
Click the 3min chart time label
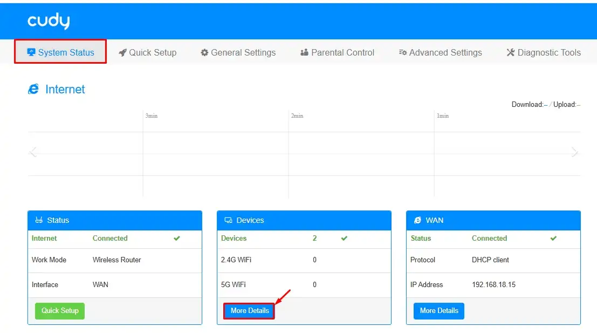(152, 115)
